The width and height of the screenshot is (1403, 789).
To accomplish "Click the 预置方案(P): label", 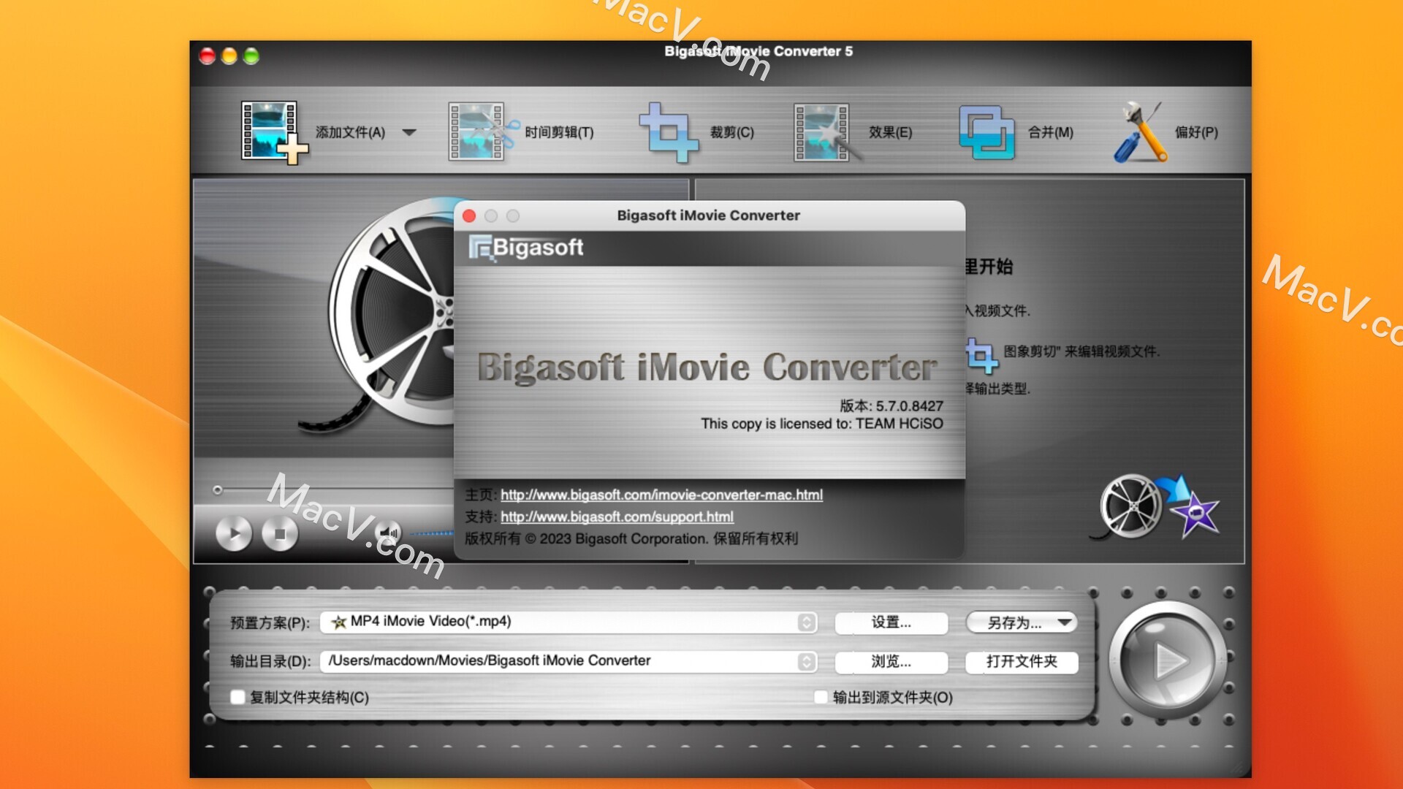I will [270, 622].
